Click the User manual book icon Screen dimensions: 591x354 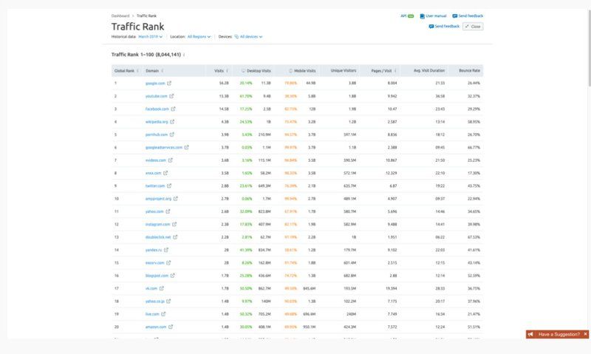(422, 16)
